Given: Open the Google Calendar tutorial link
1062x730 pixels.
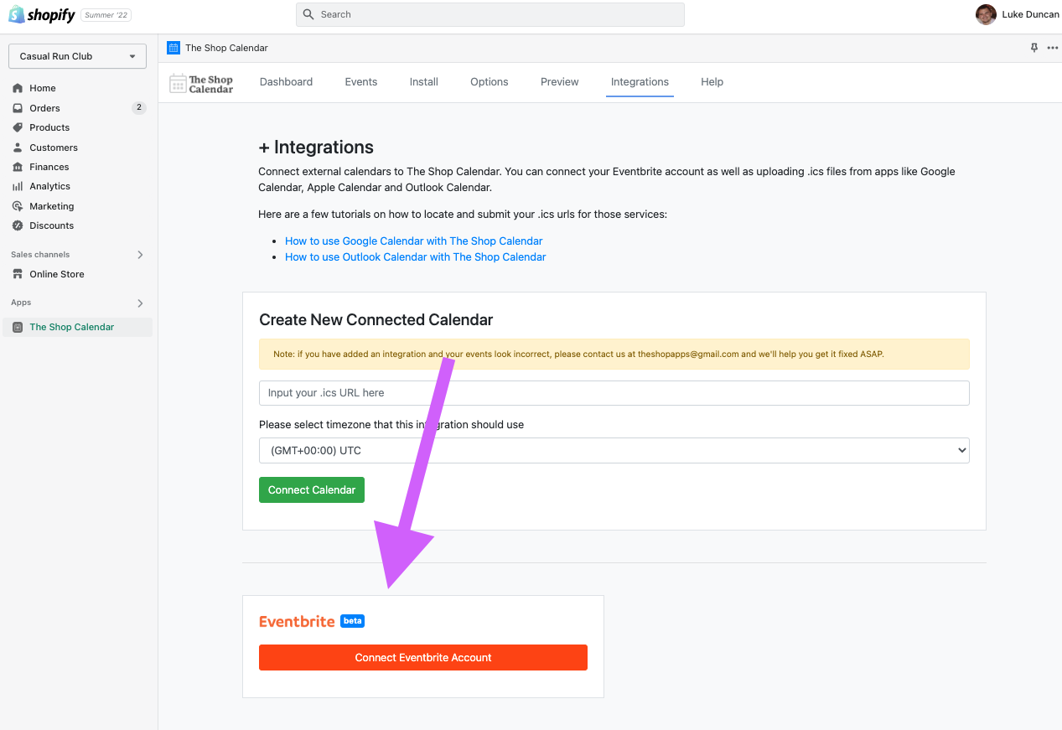Looking at the screenshot, I should (x=414, y=241).
